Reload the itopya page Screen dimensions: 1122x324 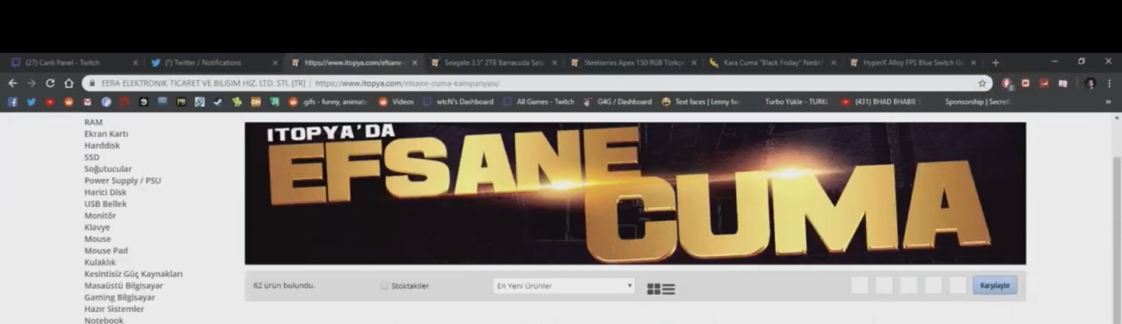(50, 83)
